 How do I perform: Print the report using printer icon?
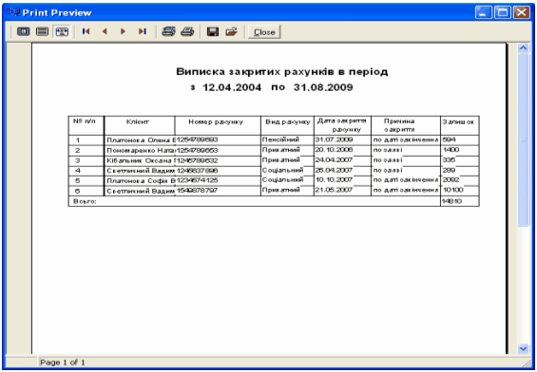point(187,32)
